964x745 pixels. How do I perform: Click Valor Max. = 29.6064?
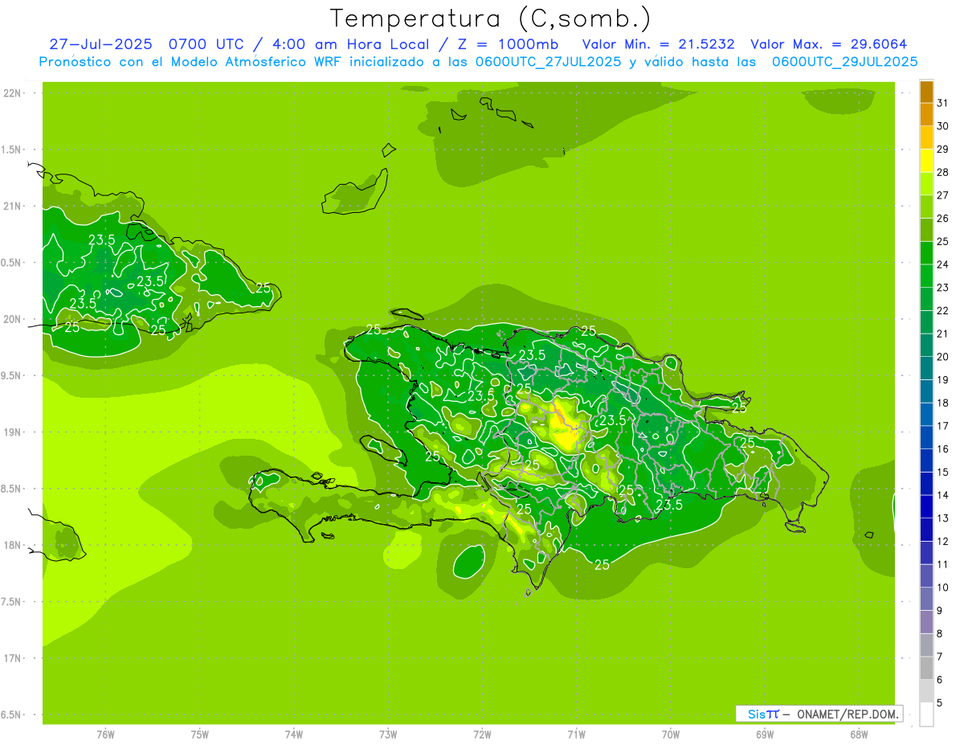(x=829, y=44)
